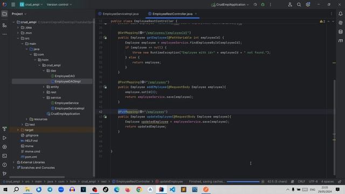Open Code With Me user icon
345x194 pixels.
(290, 4)
